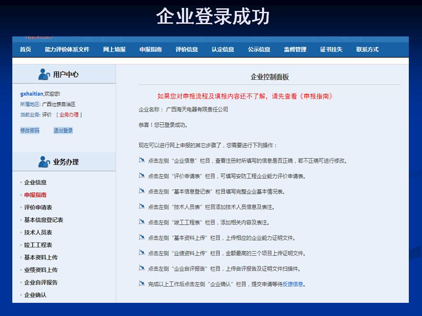
Task: Click the 业务办理 person icon
Action: point(44,162)
